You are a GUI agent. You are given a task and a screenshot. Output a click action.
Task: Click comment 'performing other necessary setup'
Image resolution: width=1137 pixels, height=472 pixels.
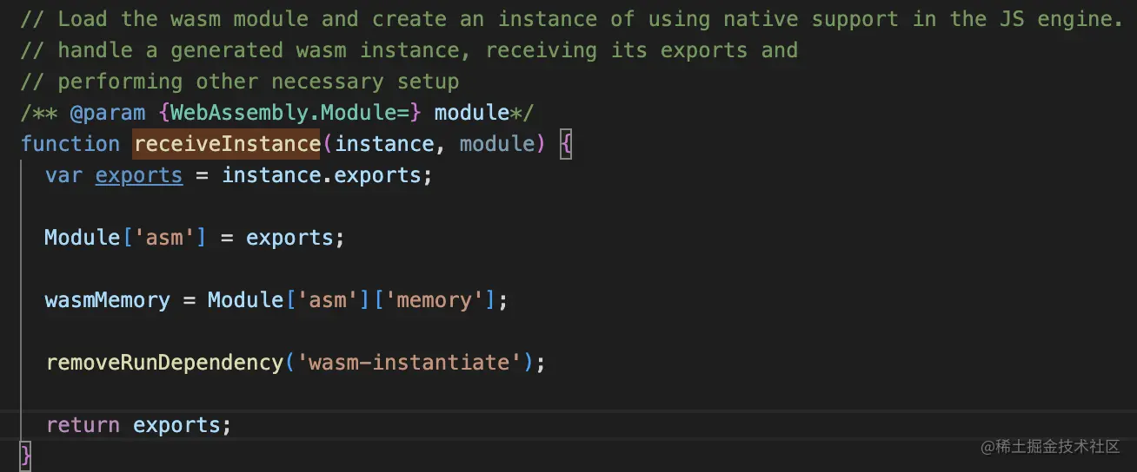tap(240, 82)
